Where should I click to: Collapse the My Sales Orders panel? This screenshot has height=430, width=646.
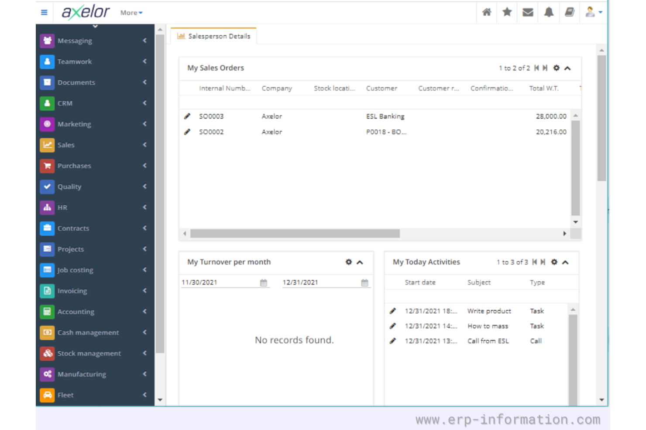coord(567,68)
